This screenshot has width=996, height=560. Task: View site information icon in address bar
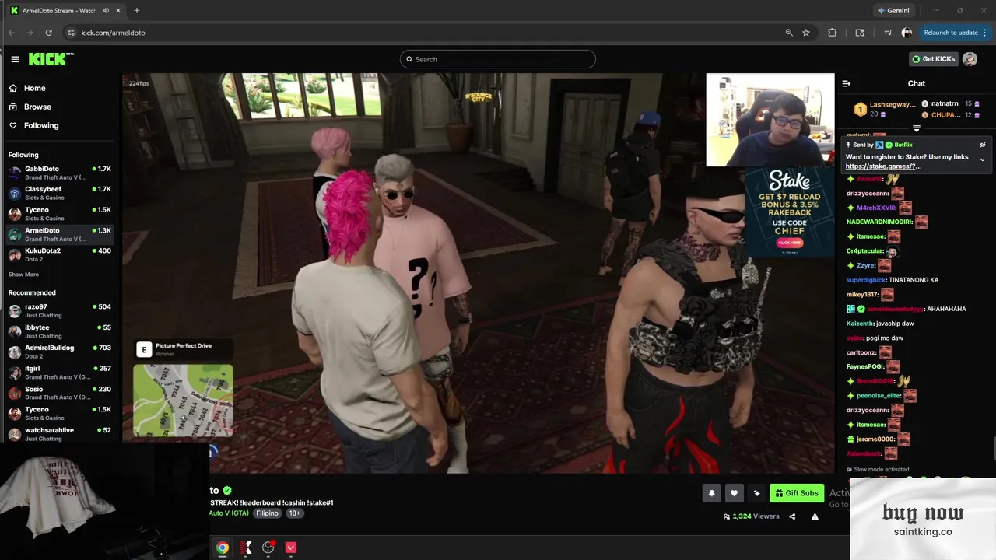tap(71, 33)
